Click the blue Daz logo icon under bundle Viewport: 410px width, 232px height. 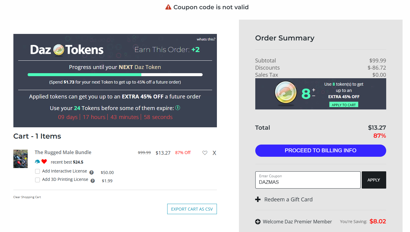click(37, 162)
